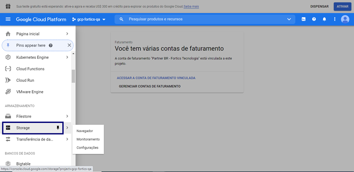Expand the Kubernetes Engine submenu chevron
The width and height of the screenshot is (354, 172).
coord(67,57)
